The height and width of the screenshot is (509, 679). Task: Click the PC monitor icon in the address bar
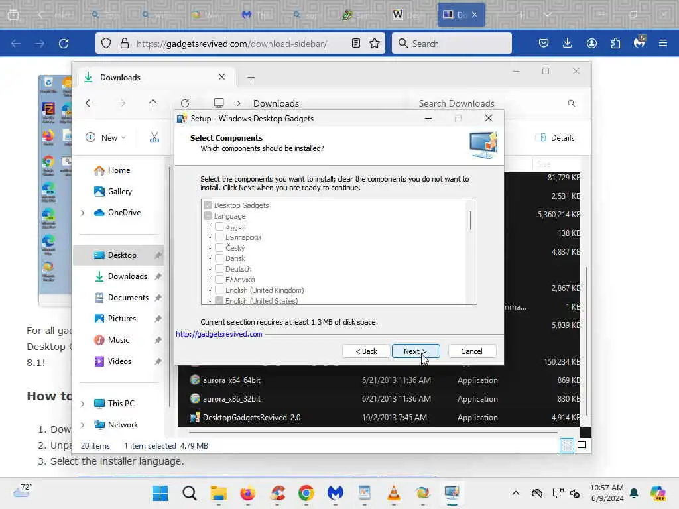click(219, 103)
